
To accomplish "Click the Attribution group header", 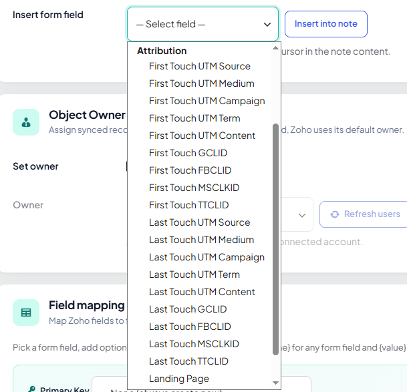I will pyautogui.click(x=162, y=51).
